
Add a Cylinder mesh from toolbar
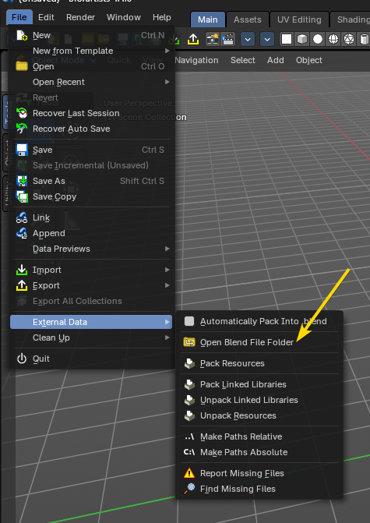coord(364,39)
